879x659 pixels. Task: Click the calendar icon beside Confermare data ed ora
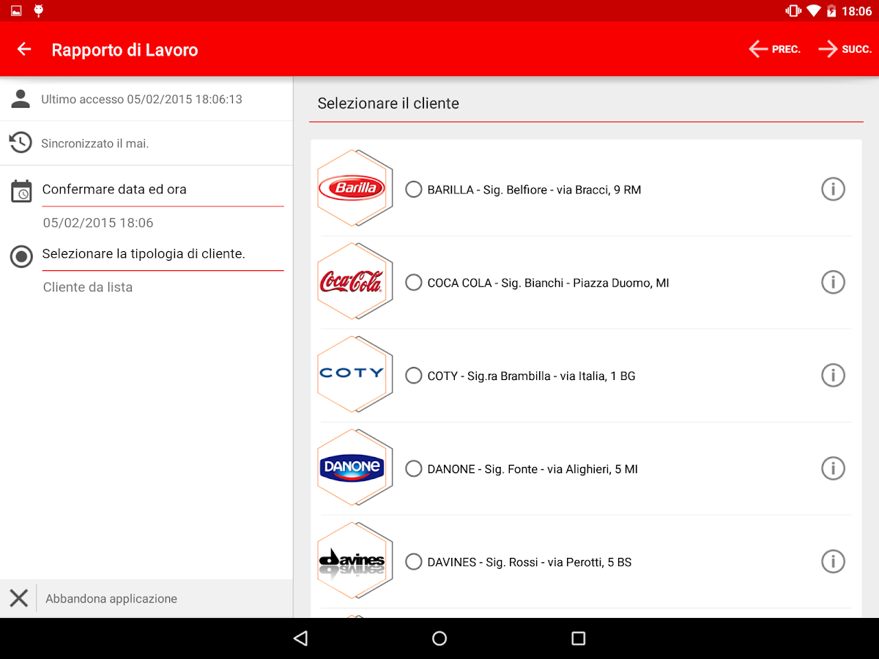point(21,190)
